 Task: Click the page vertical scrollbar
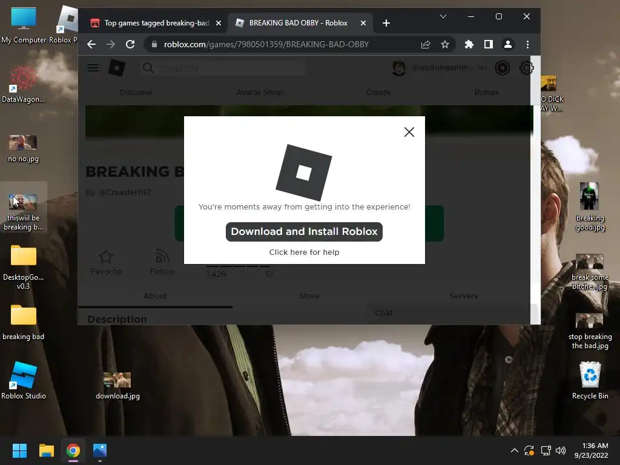(535, 190)
